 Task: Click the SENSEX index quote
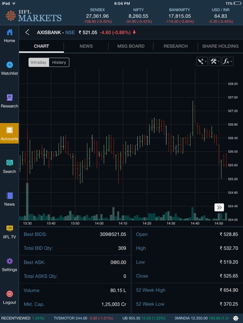97,16
